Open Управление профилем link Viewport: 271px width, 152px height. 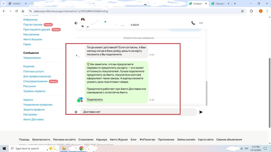(38, 105)
